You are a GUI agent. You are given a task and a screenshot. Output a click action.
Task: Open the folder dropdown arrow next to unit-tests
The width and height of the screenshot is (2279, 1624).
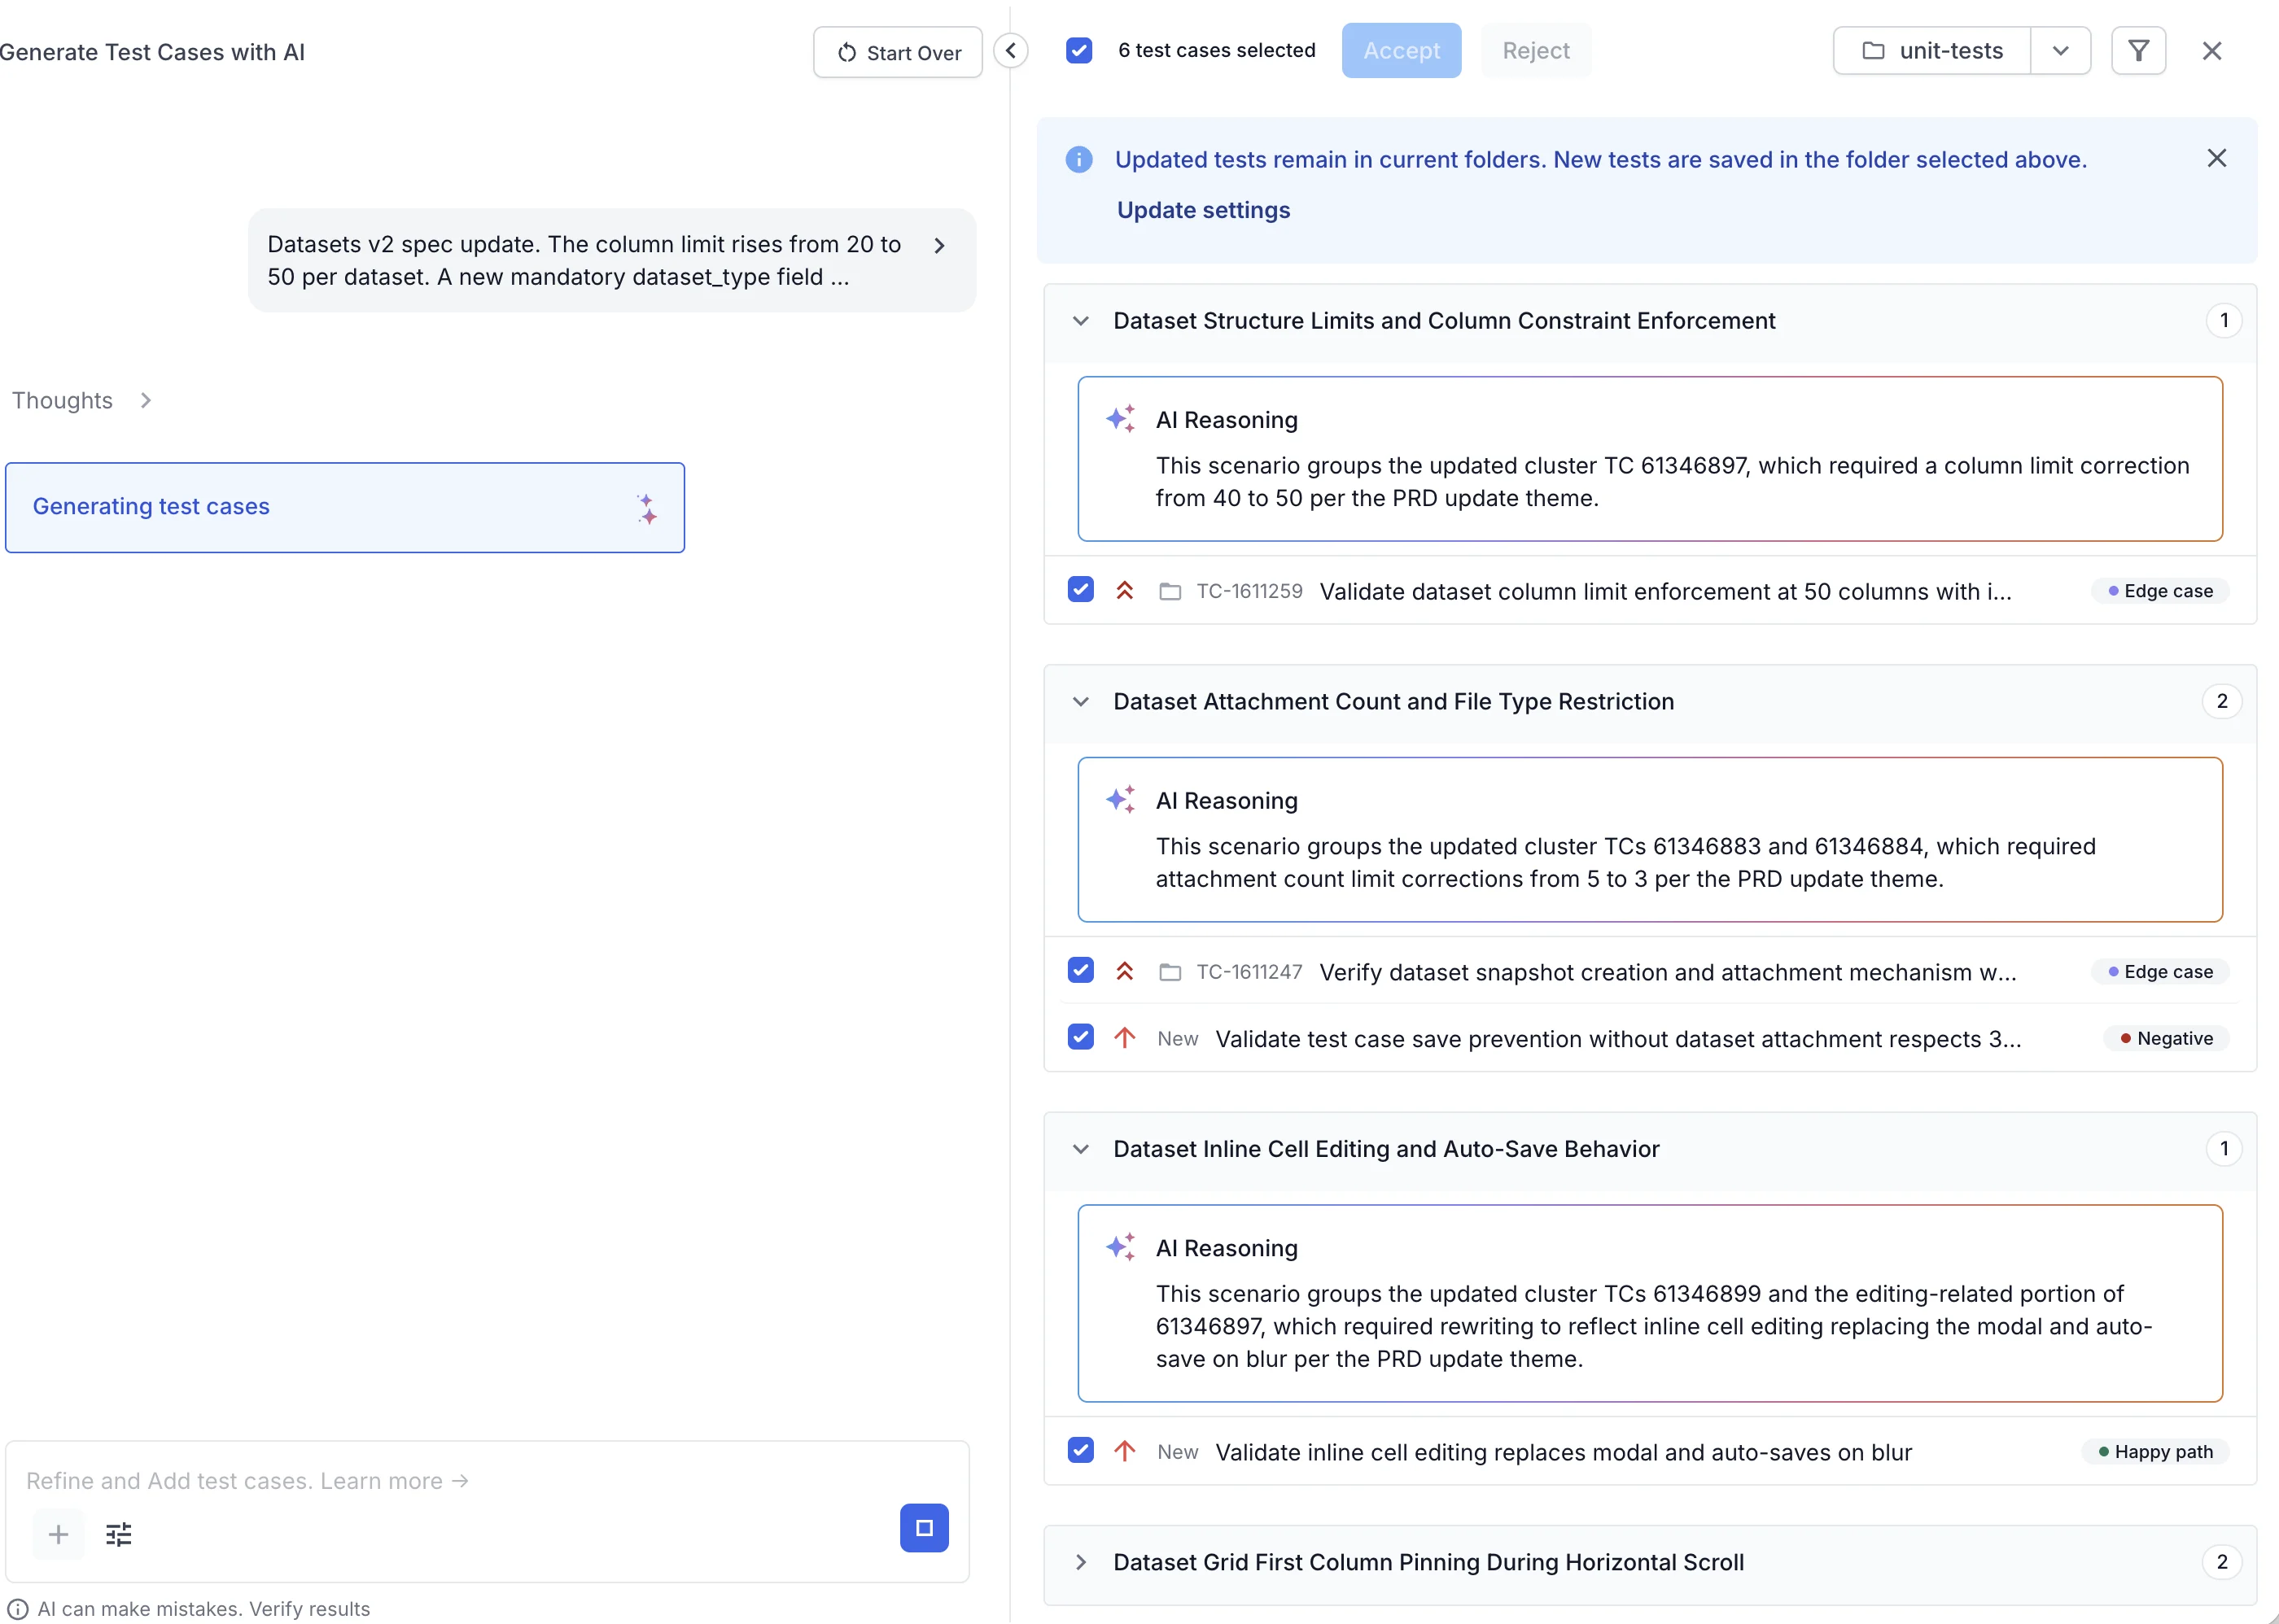point(2060,50)
